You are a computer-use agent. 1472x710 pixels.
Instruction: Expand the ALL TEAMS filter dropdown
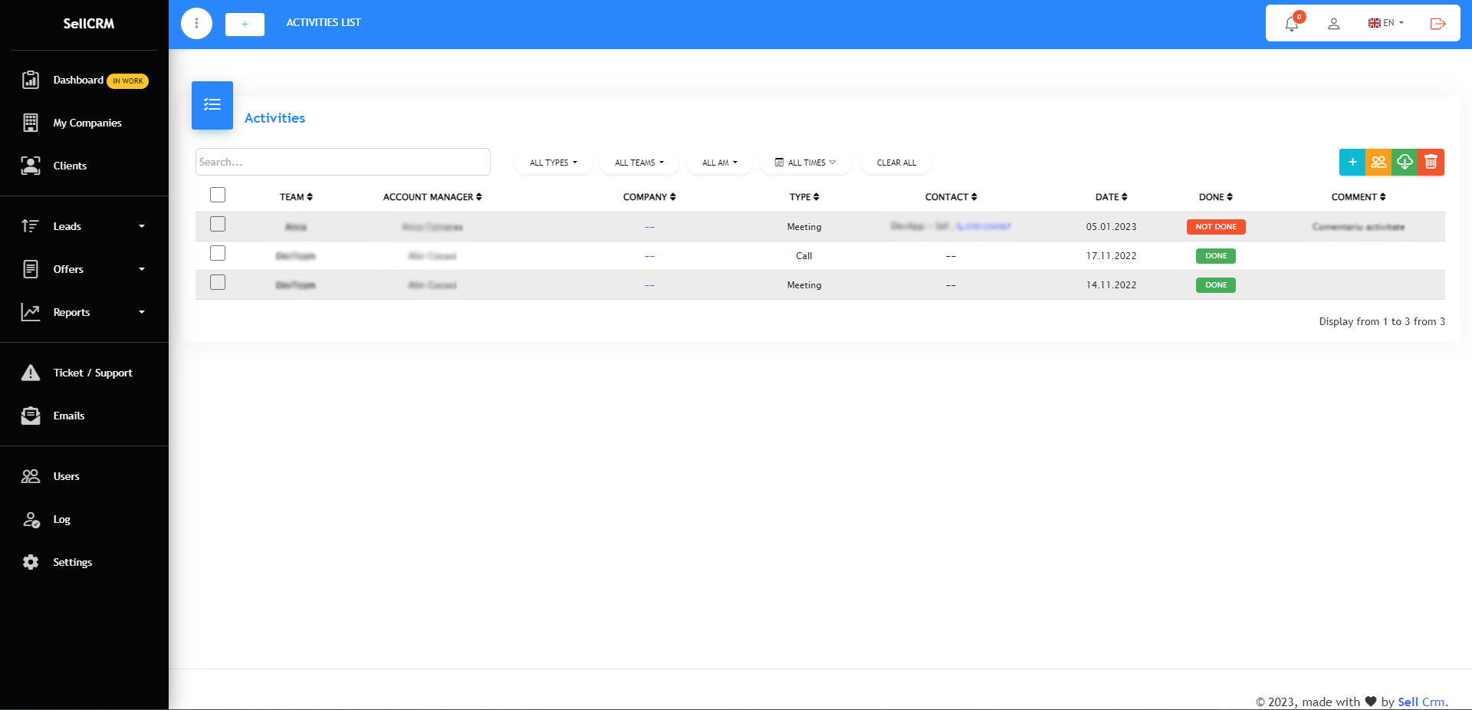[x=639, y=163]
